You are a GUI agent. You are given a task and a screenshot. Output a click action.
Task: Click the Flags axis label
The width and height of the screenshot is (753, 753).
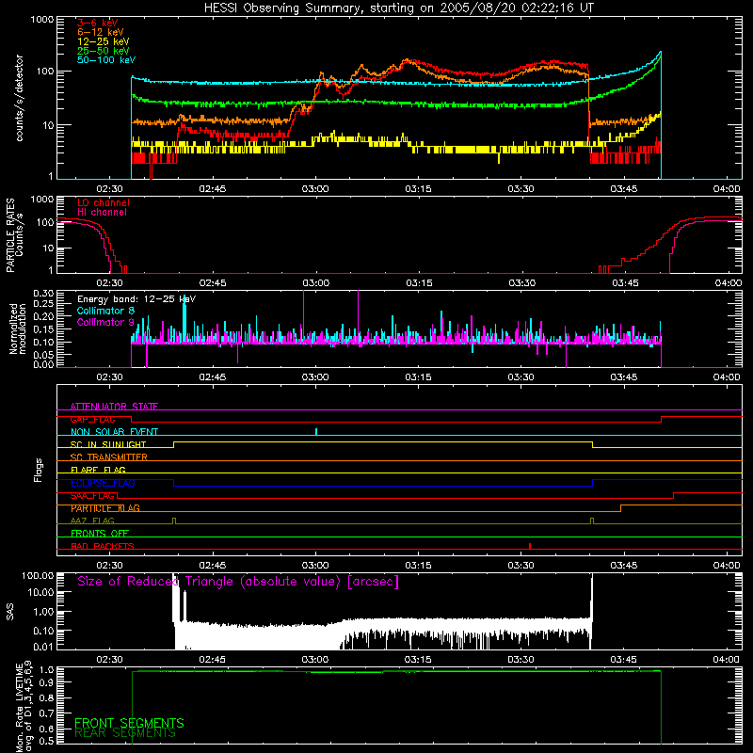click(39, 470)
